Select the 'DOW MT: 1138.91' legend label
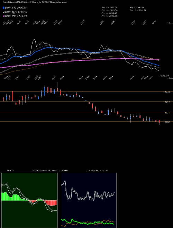The width and height of the screenshot is (173, 228). click(x=16, y=12)
